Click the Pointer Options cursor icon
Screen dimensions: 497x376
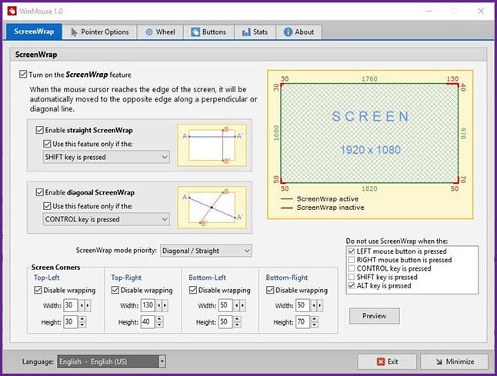point(75,32)
